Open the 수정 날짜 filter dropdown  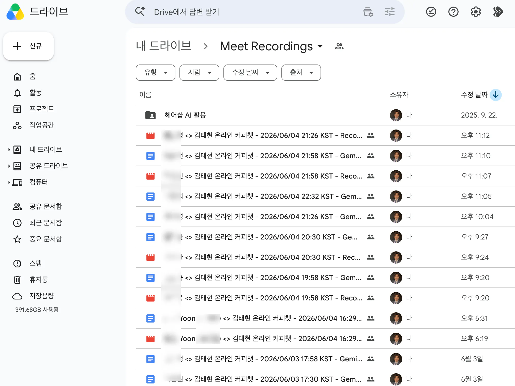[250, 73]
